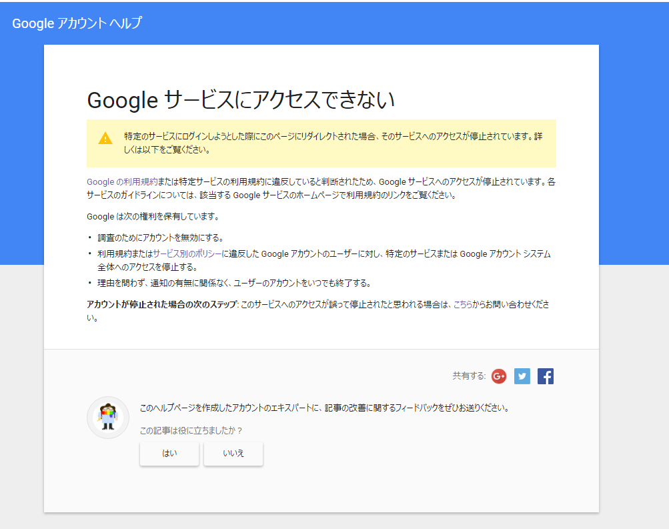This screenshot has width=669, height=529.
Task: Click the label 共有する:
Action: coord(469,376)
